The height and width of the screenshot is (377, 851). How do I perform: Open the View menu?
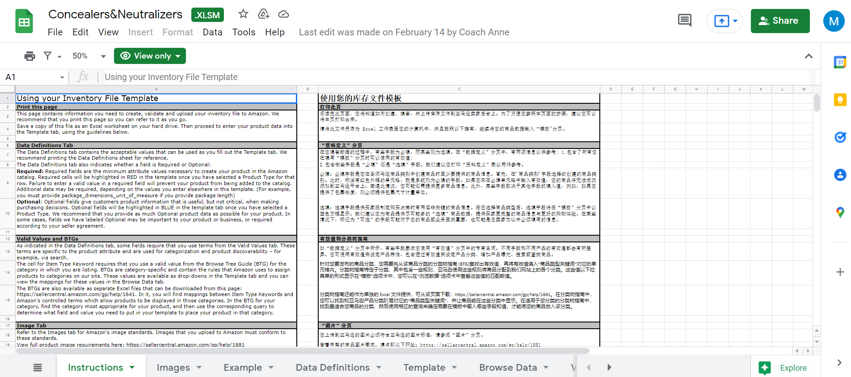[x=108, y=32]
